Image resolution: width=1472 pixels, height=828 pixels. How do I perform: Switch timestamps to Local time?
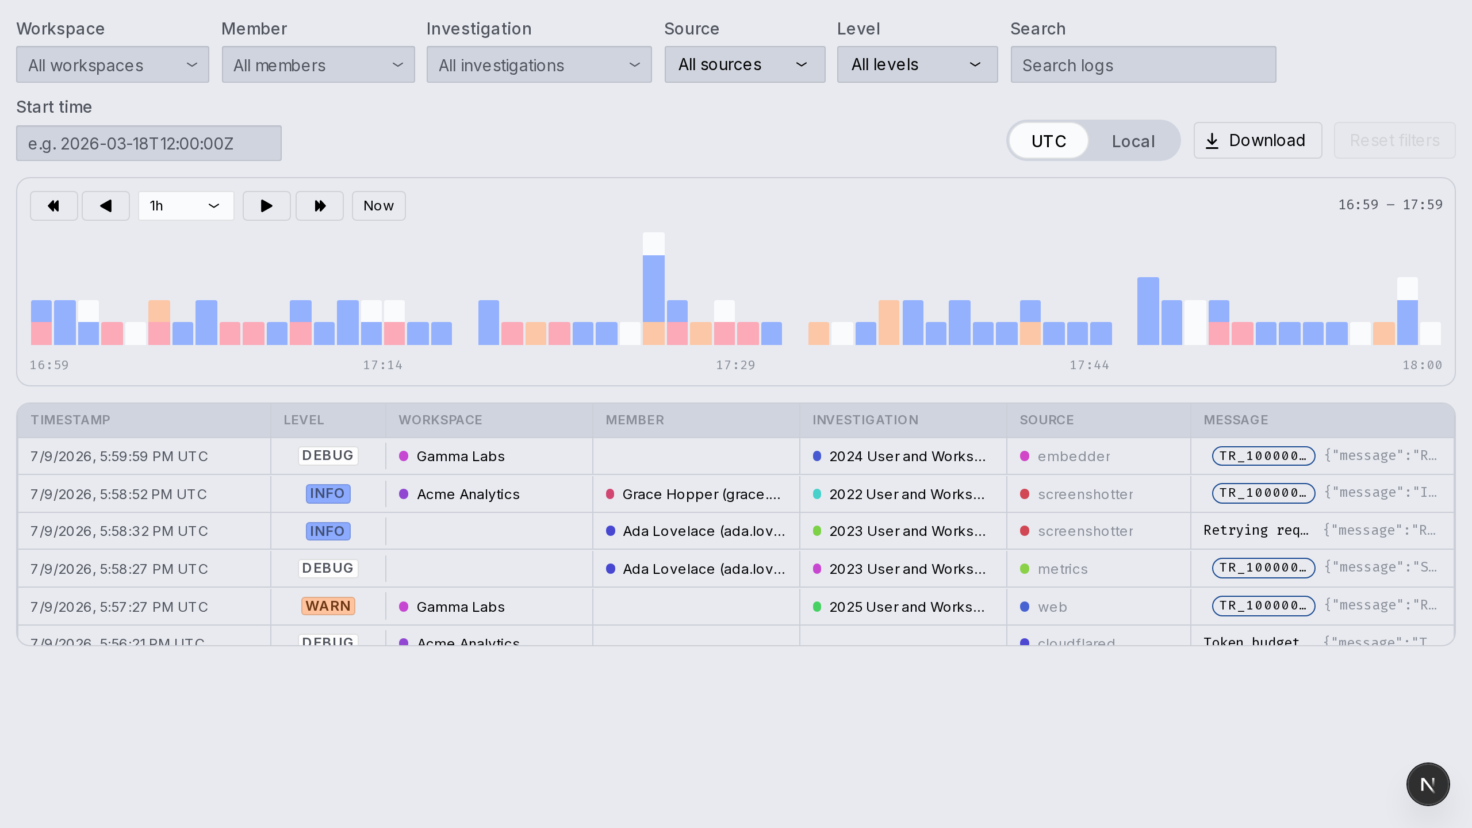click(x=1133, y=141)
